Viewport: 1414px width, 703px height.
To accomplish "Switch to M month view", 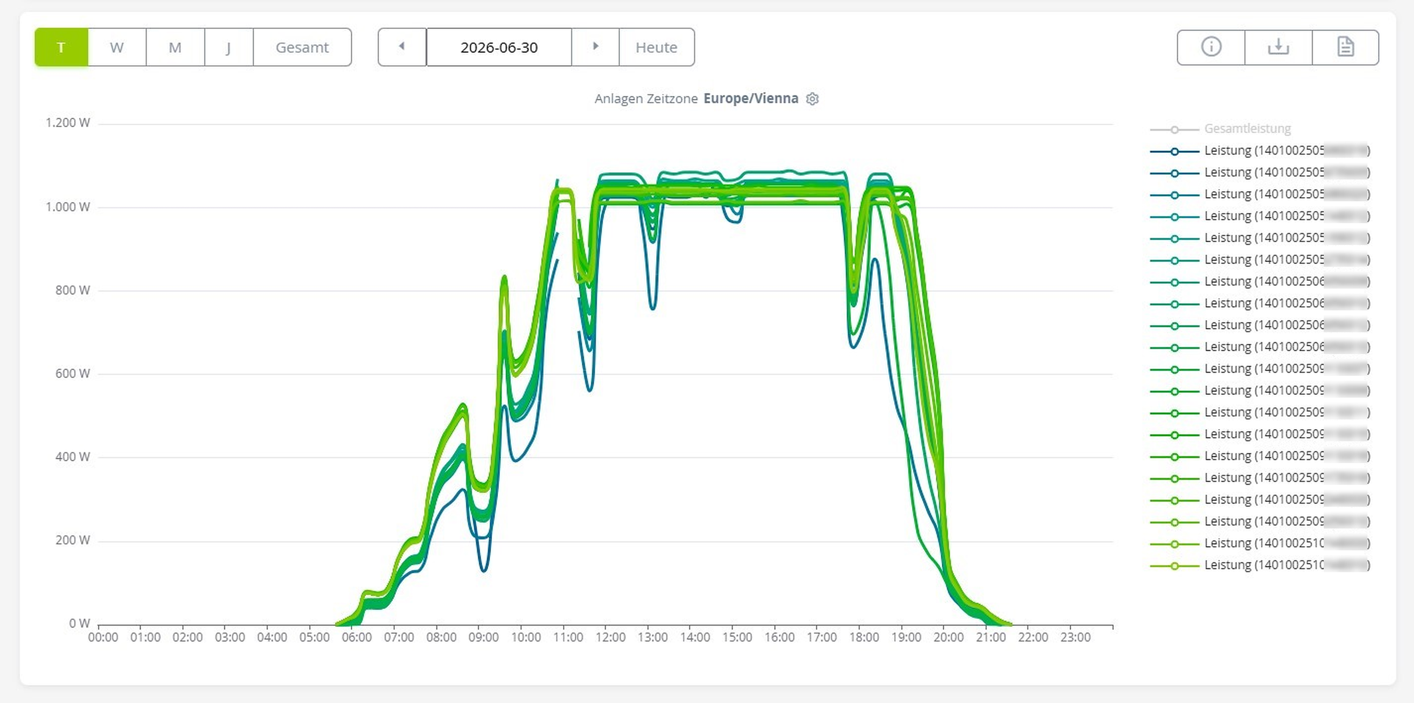I will click(175, 47).
